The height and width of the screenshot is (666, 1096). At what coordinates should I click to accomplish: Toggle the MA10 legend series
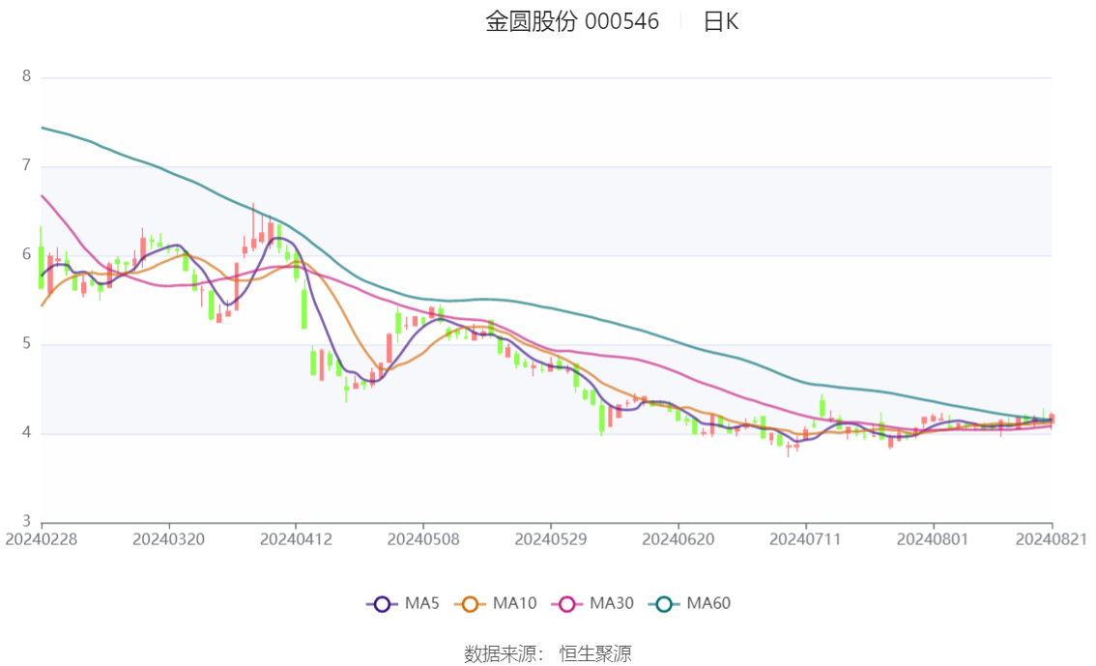point(496,603)
